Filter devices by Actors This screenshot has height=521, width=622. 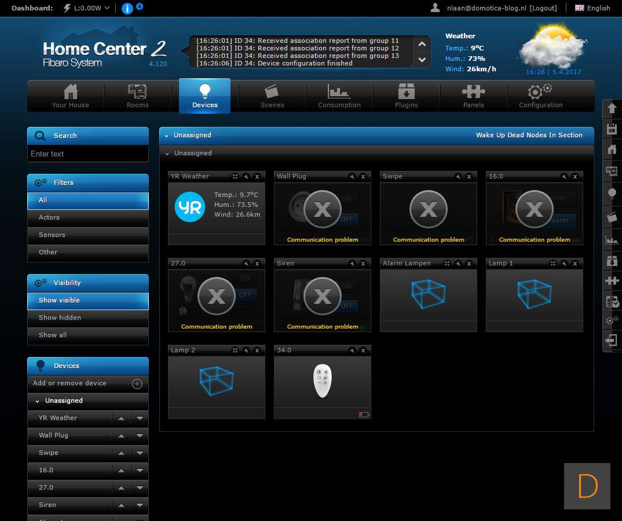pos(87,217)
